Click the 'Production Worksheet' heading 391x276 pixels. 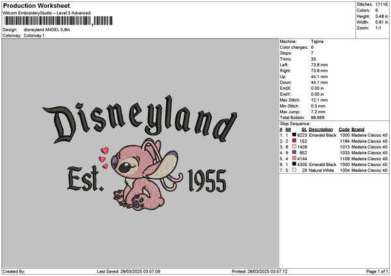click(36, 6)
